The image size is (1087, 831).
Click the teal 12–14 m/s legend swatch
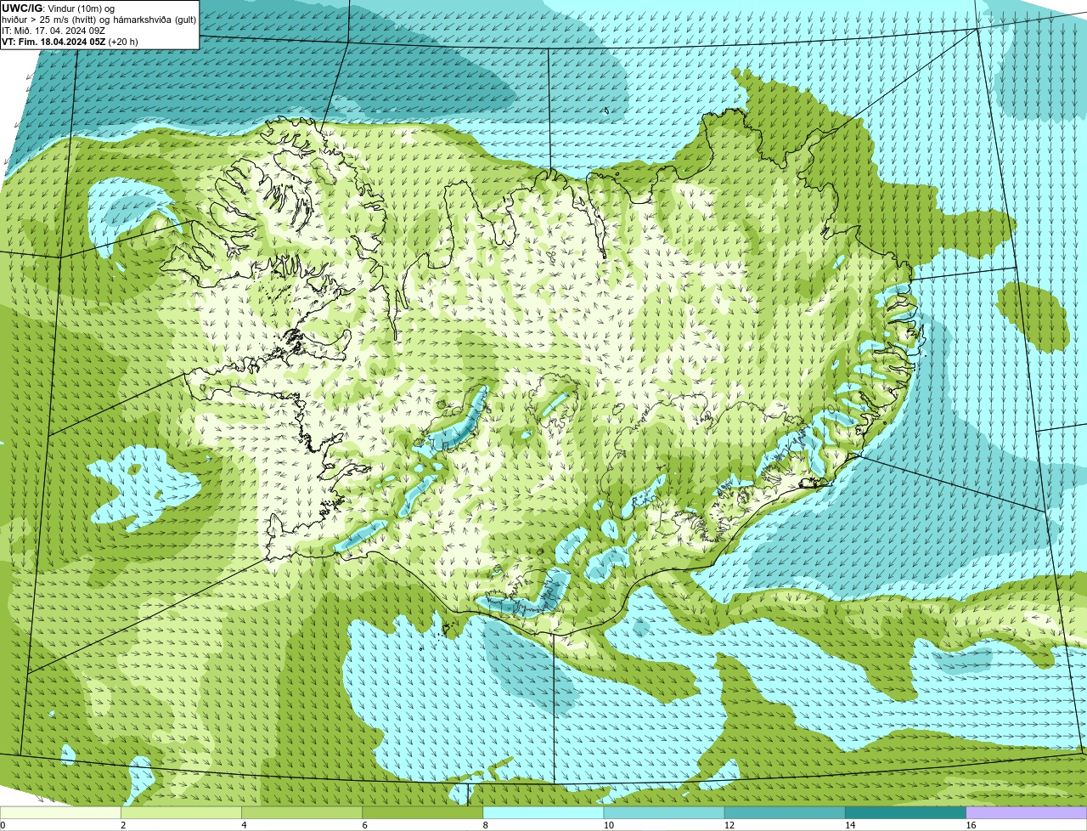coord(786,812)
